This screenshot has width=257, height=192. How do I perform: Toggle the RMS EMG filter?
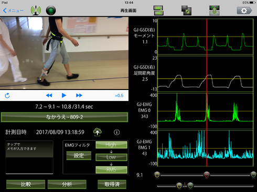[x=111, y=170]
